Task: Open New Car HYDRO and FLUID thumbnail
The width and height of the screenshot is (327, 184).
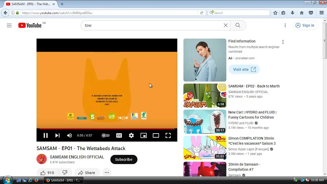Action: click(205, 122)
